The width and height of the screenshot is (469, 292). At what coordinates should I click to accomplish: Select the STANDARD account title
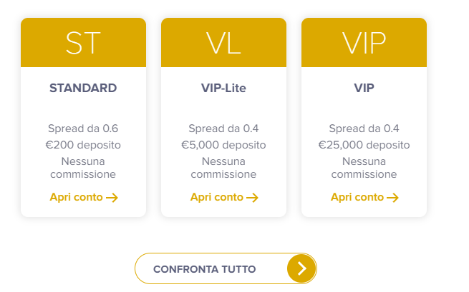tap(83, 88)
